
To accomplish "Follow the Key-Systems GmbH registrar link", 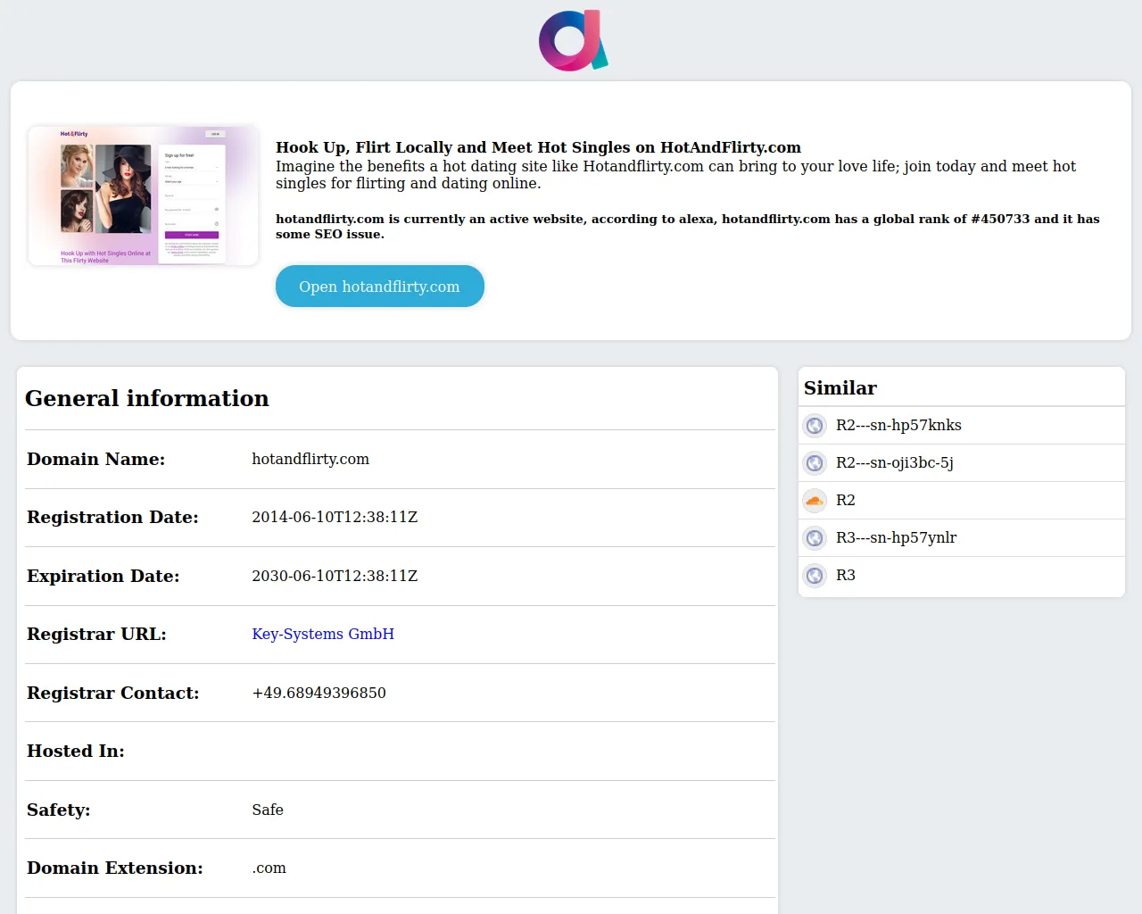I will (x=323, y=634).
